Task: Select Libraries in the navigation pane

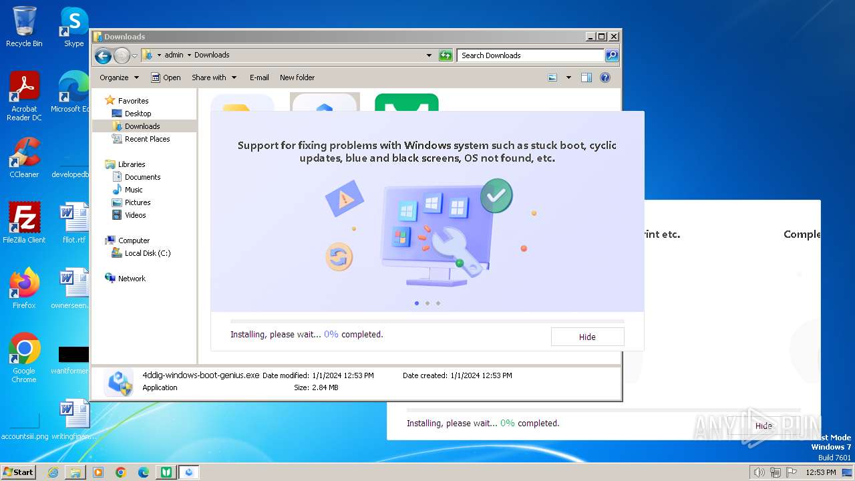Action: point(132,164)
